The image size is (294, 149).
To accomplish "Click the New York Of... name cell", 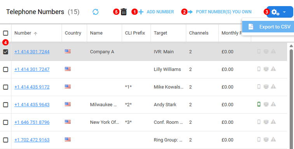I will [105, 122].
